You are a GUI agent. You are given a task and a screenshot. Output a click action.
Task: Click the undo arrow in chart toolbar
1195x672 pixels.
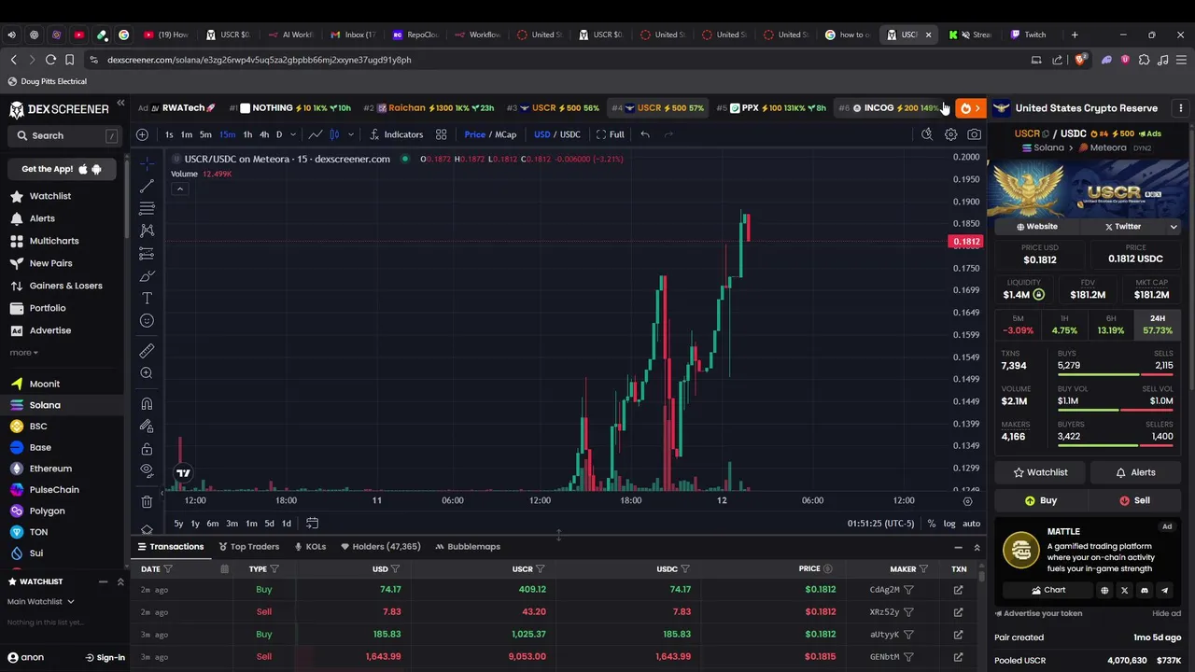(645, 134)
